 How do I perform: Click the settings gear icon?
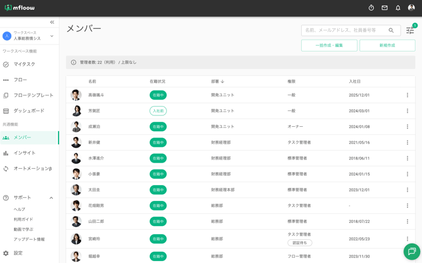point(6,253)
